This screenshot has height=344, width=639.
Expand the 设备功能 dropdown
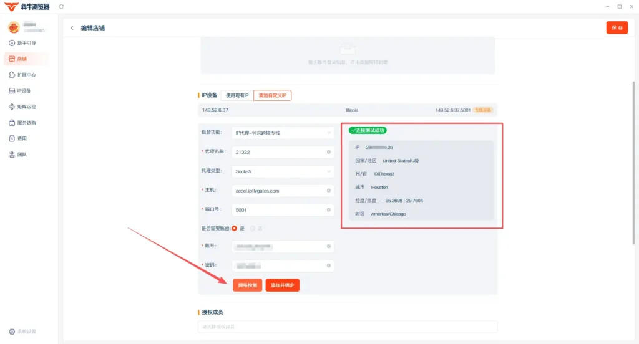tap(283, 133)
